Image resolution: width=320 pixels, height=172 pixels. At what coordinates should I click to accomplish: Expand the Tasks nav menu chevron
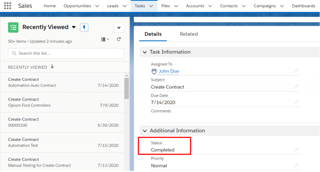click(x=151, y=6)
